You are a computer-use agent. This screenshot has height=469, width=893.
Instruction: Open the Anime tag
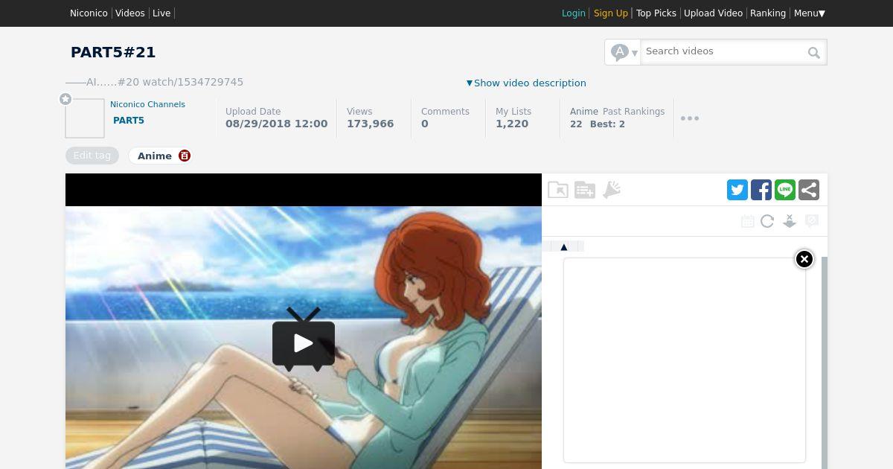pos(155,156)
